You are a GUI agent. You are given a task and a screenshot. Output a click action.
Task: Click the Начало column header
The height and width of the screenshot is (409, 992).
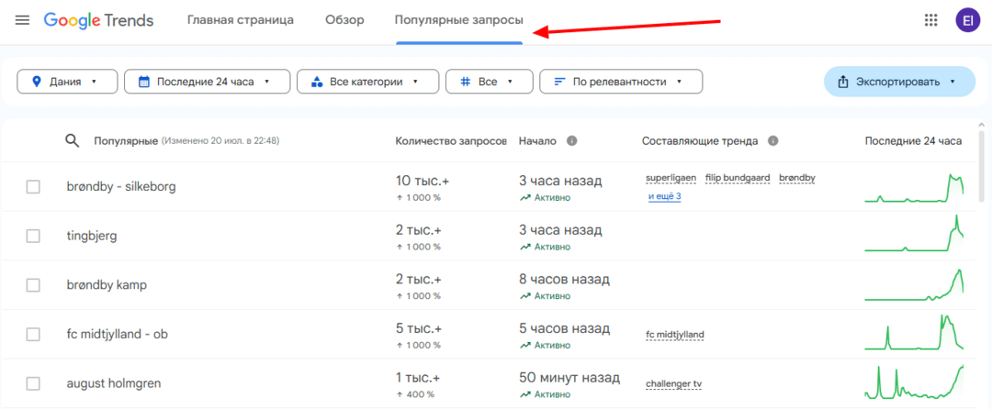[537, 140]
